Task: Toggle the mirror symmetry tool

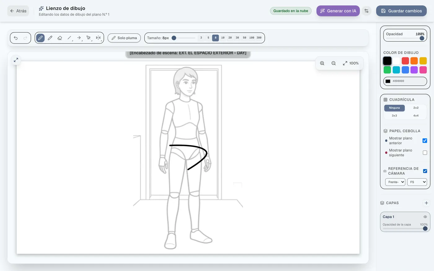Action: click(98, 38)
